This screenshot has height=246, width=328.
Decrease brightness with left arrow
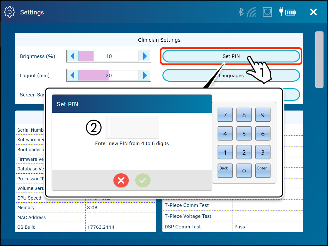(x=72, y=56)
